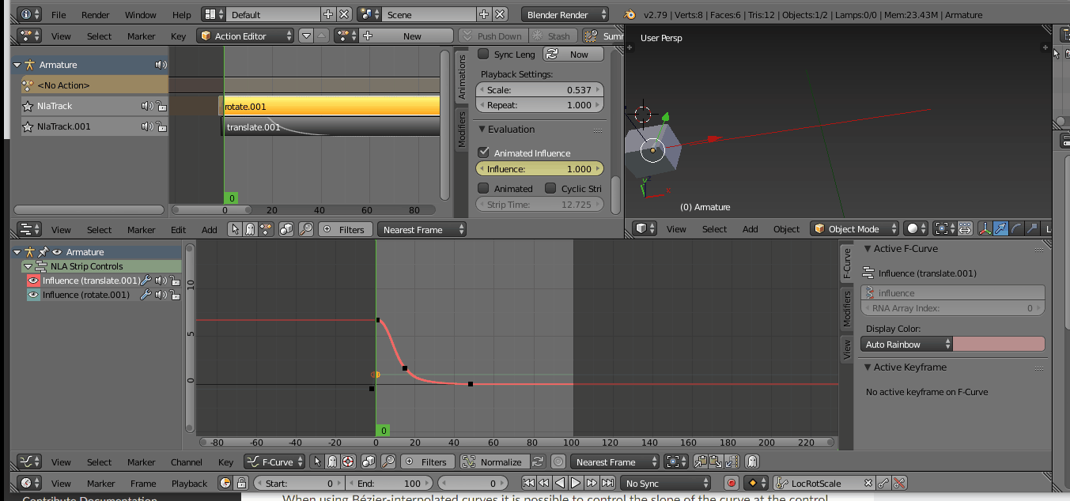Click the refresh icon next to Normalize
Screen dimensions: 1070x501
point(537,461)
